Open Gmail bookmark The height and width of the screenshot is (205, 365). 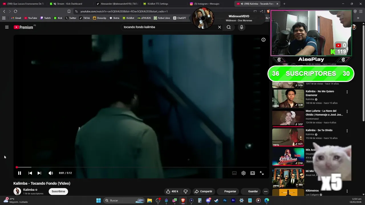(16, 18)
